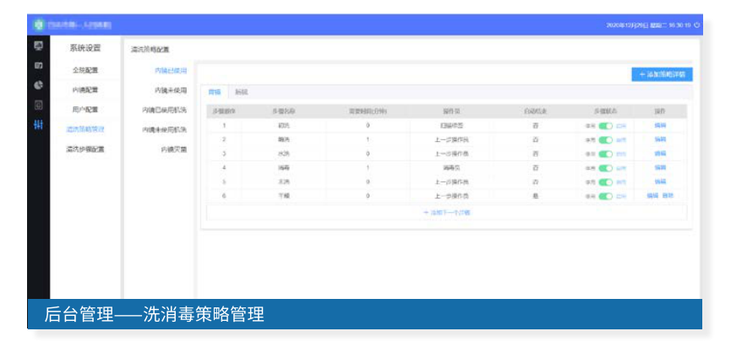
Task: Switch to the second gray tab
Action: click(241, 92)
